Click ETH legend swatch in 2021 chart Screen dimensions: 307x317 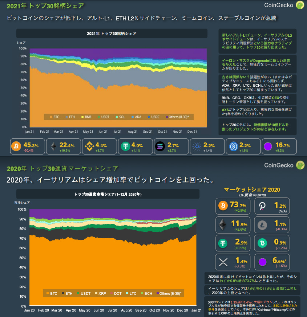(67, 117)
